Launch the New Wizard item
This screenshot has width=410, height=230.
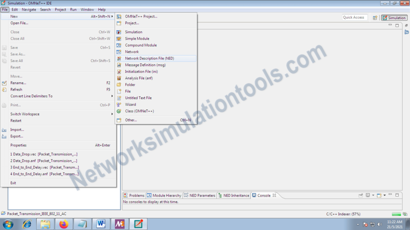(130, 104)
